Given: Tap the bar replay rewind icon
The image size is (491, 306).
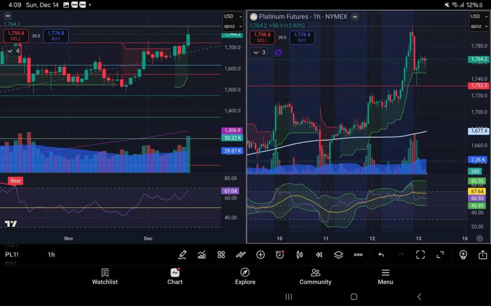Looking at the screenshot, I should point(319,255).
